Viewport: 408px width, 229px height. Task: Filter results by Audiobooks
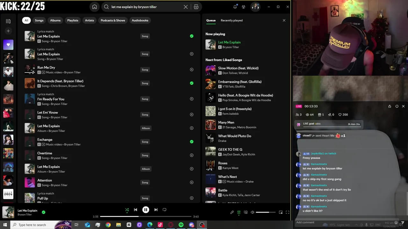click(x=140, y=20)
